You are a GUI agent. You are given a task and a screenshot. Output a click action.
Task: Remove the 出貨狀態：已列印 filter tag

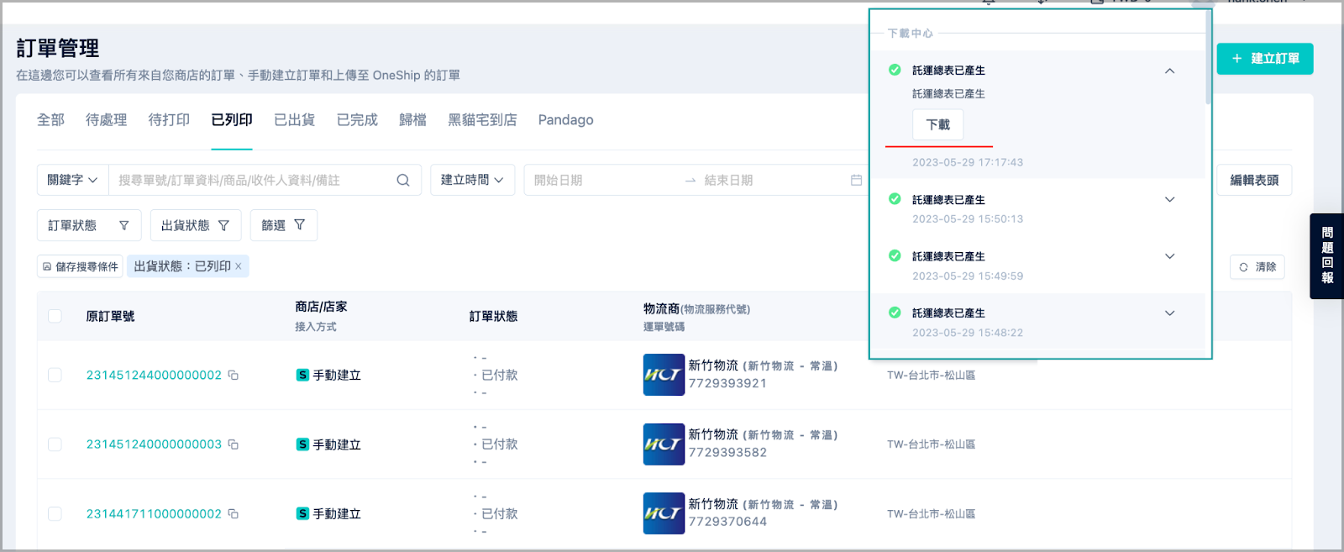tap(239, 266)
